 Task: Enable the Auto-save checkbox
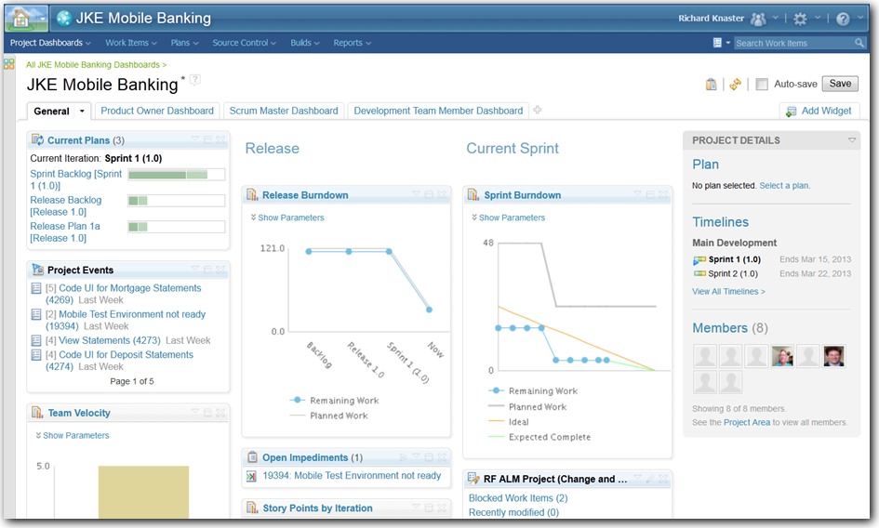click(x=762, y=85)
